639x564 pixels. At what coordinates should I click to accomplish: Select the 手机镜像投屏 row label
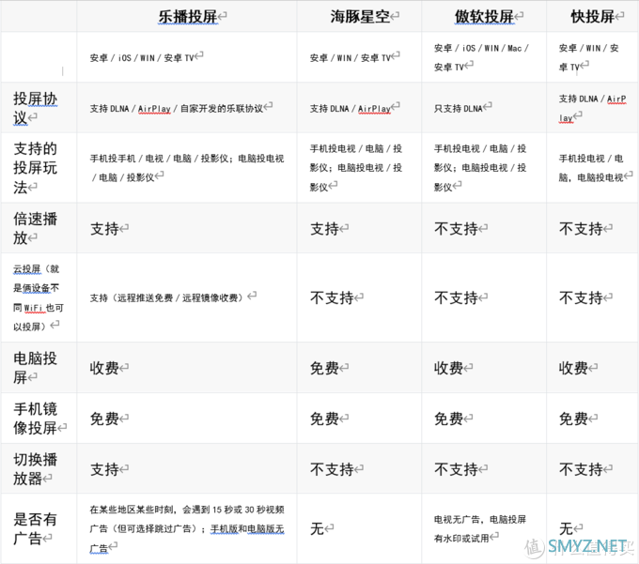coord(35,419)
